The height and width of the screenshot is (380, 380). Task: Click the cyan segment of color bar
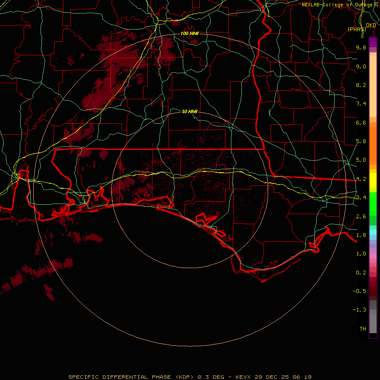point(373,232)
